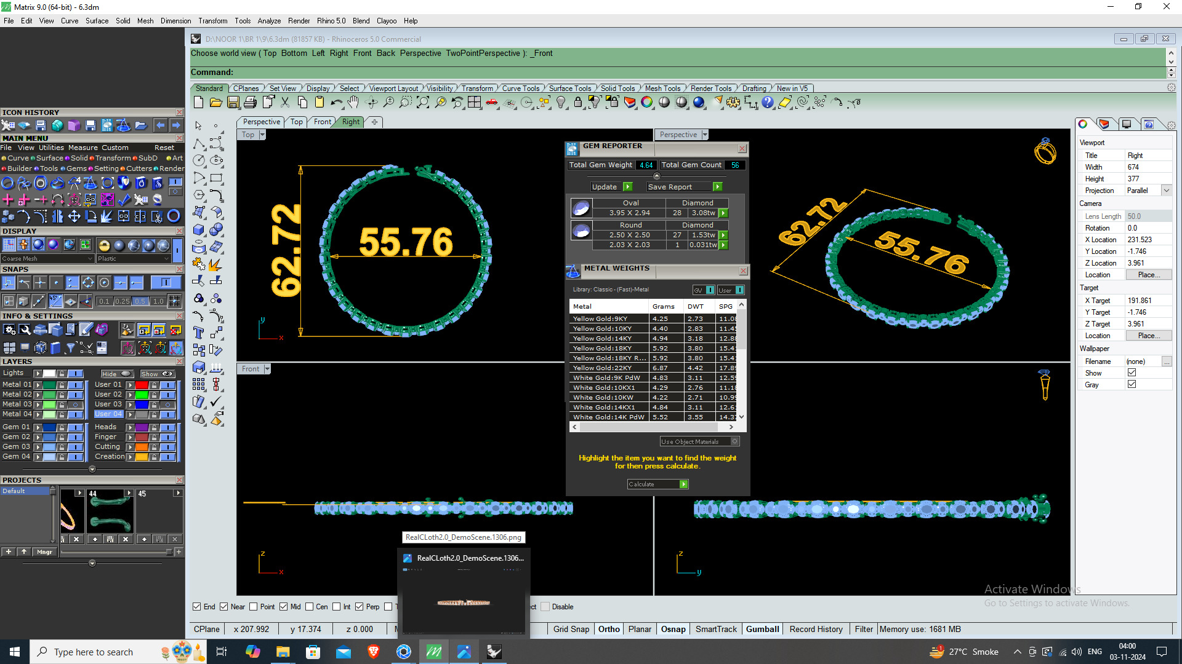This screenshot has height=664, width=1182.
Task: Open the Options gear icon
Action: tap(733, 103)
